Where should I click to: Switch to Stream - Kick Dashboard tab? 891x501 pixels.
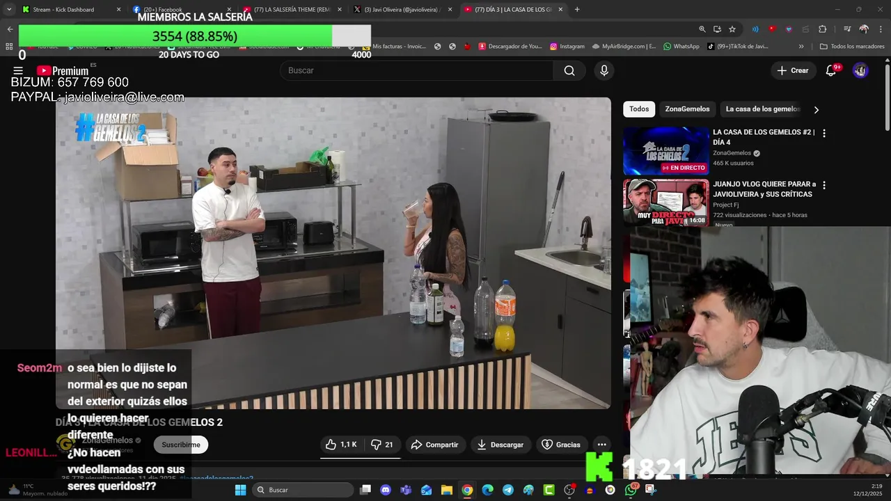point(72,10)
